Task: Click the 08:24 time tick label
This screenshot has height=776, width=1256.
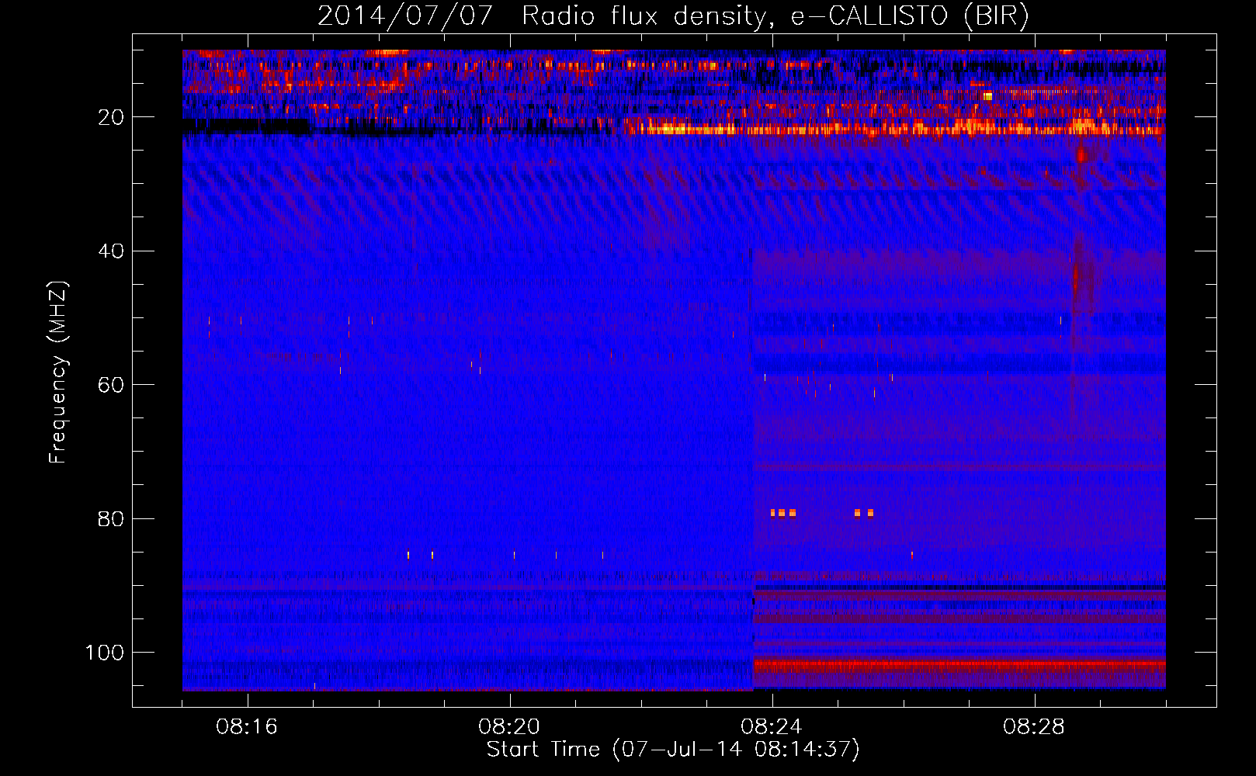Action: point(772,727)
